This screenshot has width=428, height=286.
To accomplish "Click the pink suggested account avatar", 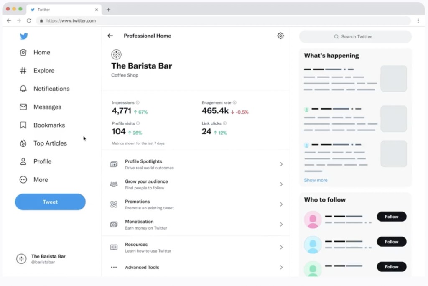I will [x=313, y=220].
